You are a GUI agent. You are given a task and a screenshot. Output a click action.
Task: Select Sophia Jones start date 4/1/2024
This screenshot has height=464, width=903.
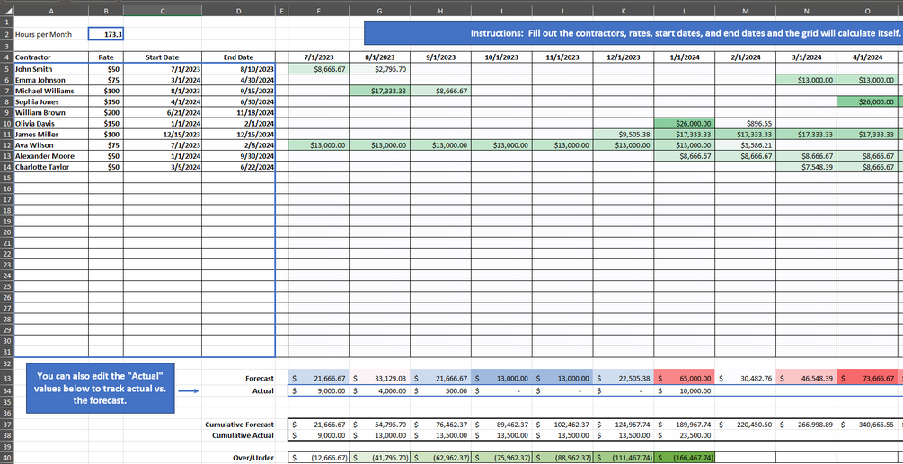coord(163,101)
